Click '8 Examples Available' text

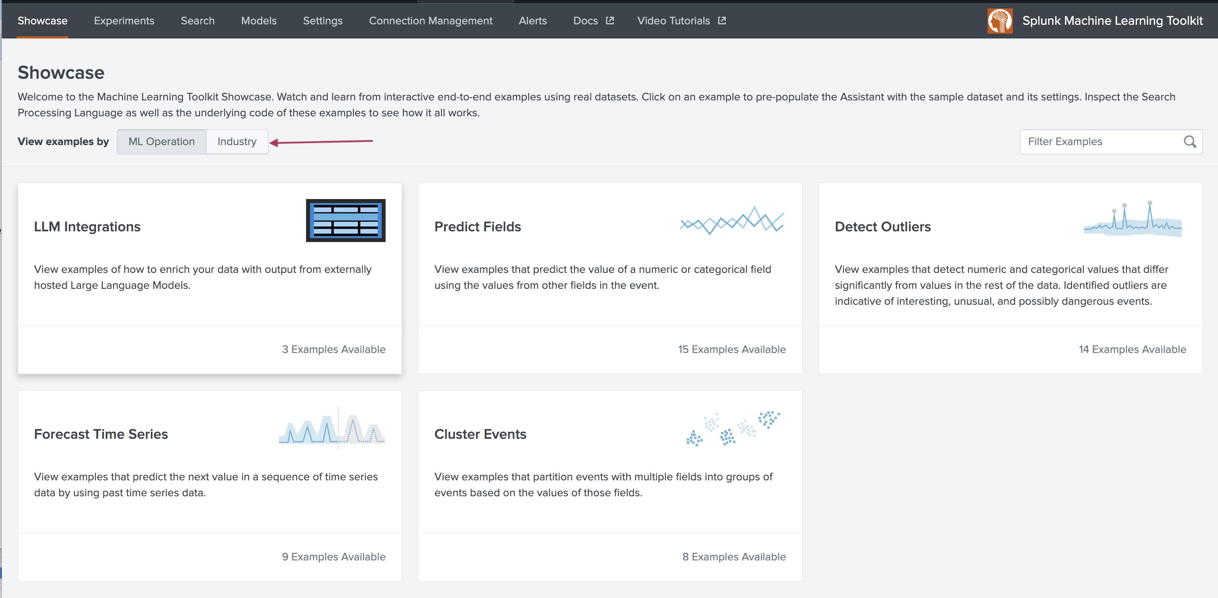pos(734,557)
